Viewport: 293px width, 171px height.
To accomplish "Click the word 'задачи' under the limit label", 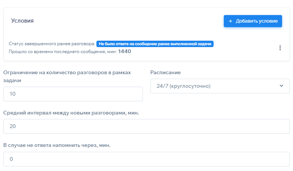I will pos(12,80).
